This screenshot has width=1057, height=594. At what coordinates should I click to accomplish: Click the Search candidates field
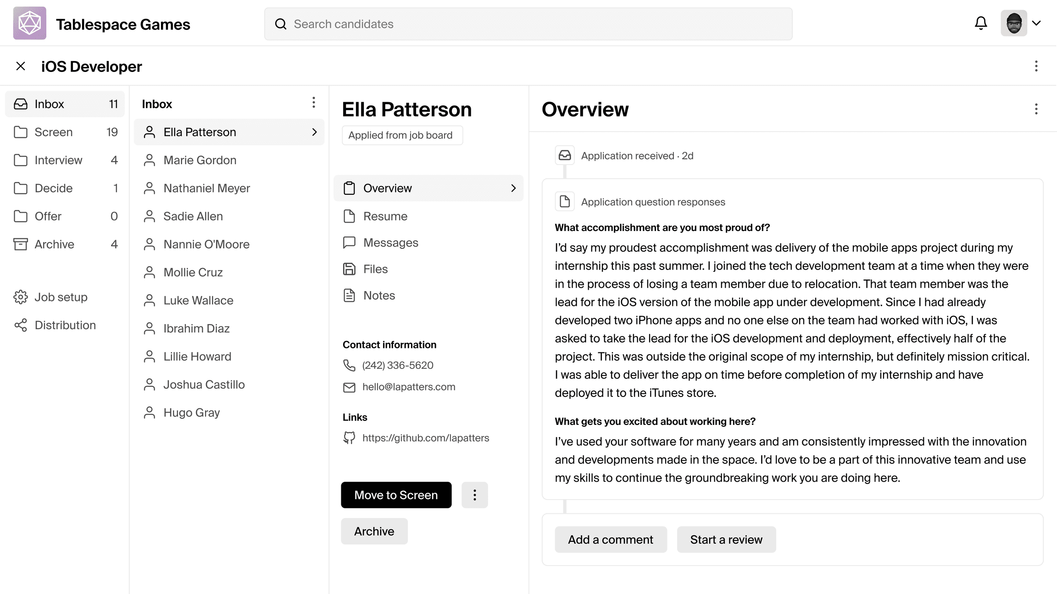[528, 24]
